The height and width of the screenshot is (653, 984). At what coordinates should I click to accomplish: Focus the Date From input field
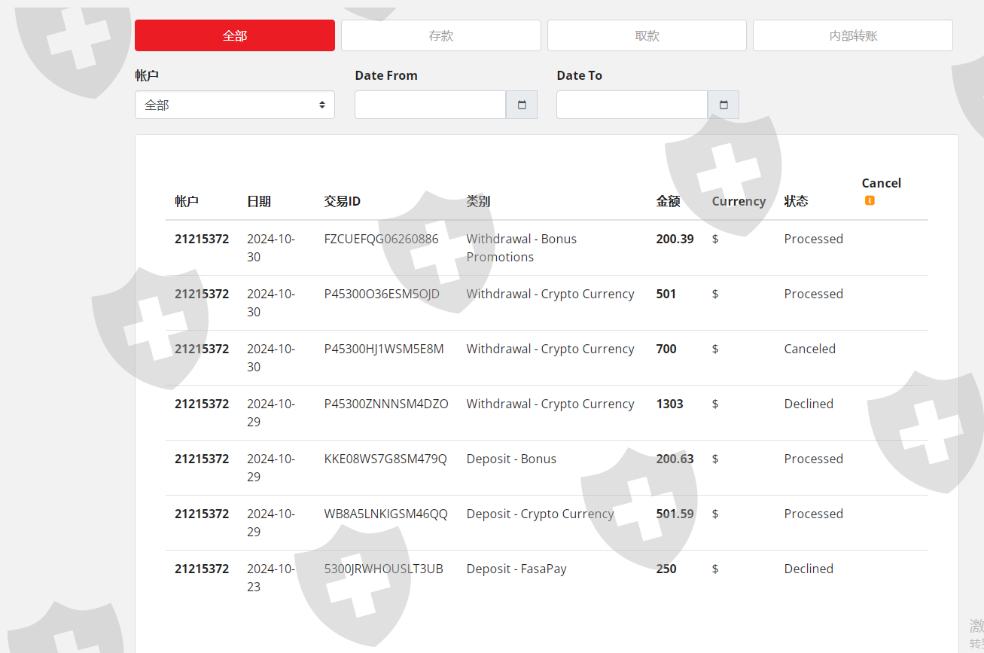point(430,105)
